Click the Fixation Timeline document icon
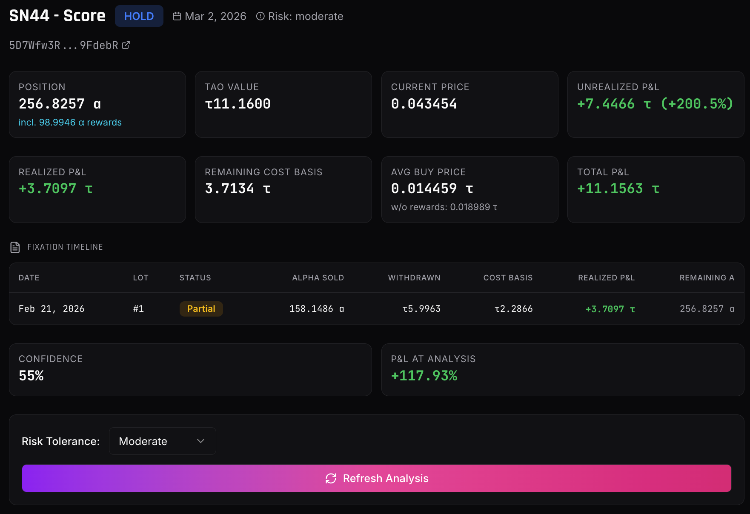750x514 pixels. pyautogui.click(x=15, y=247)
